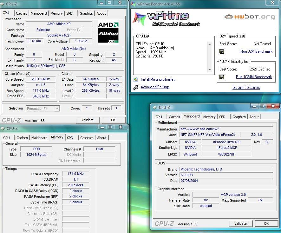The height and width of the screenshot is (233, 281).
Task: Open Caches tab in Mainboard CPU-Z window
Action: [x=174, y=117]
